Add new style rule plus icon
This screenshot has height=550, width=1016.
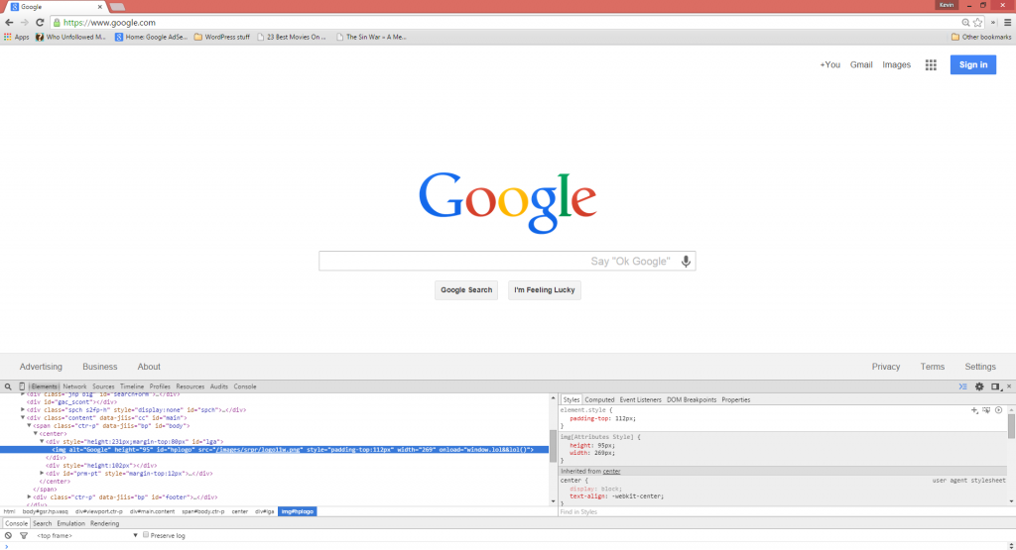974,410
